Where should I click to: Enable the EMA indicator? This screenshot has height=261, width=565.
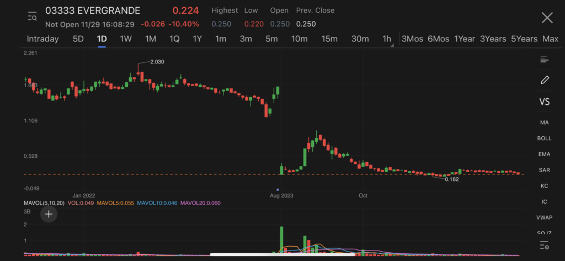(545, 155)
